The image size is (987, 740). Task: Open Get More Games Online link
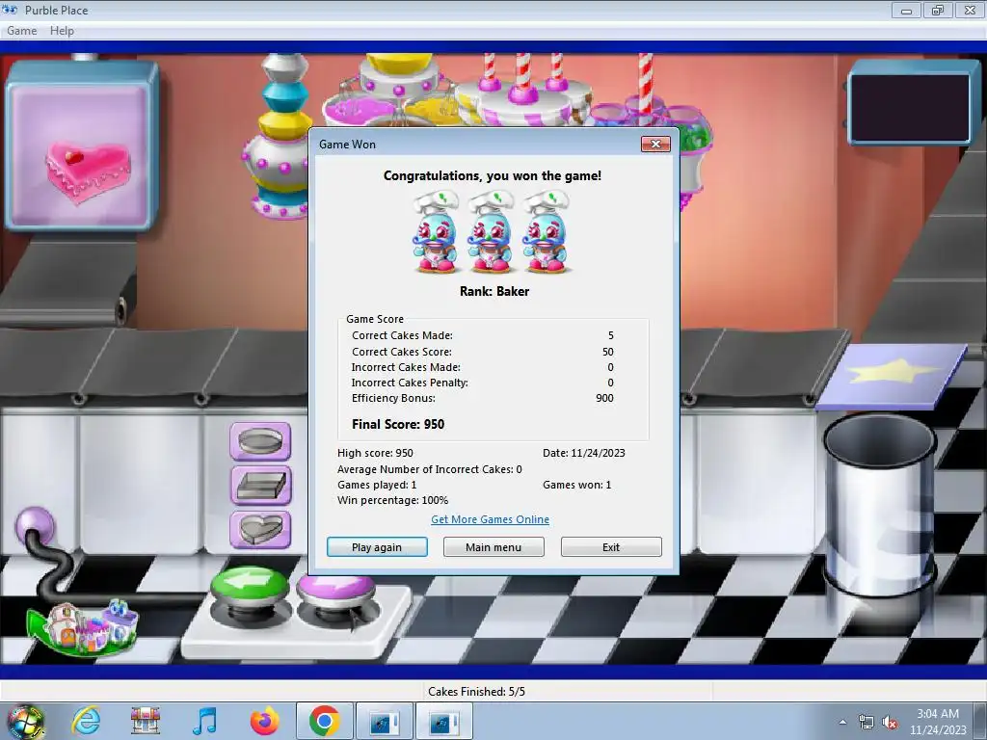pyautogui.click(x=490, y=519)
